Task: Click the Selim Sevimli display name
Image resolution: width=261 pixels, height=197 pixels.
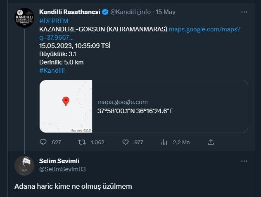Action: coord(59,161)
